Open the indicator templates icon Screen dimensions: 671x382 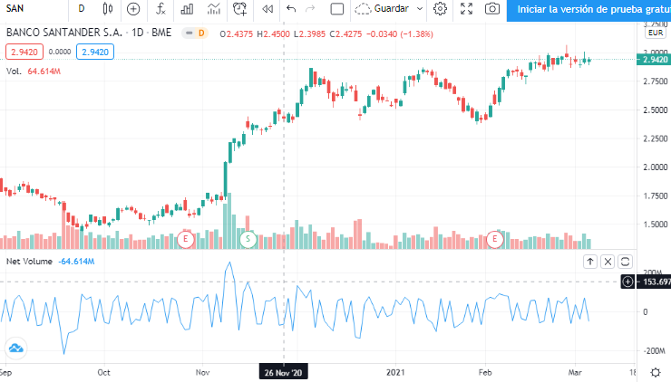tap(213, 8)
